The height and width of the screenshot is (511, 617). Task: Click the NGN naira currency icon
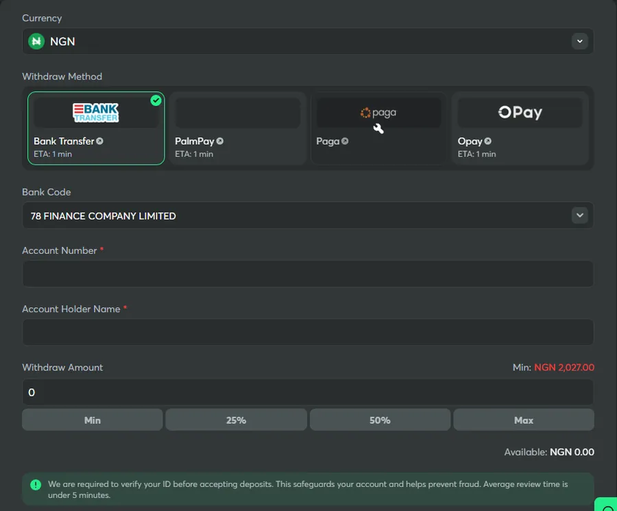pyautogui.click(x=36, y=41)
